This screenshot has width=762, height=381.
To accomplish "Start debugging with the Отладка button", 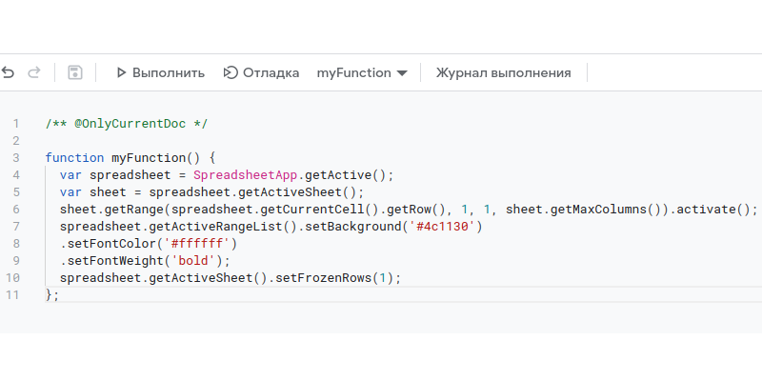I will click(x=261, y=72).
